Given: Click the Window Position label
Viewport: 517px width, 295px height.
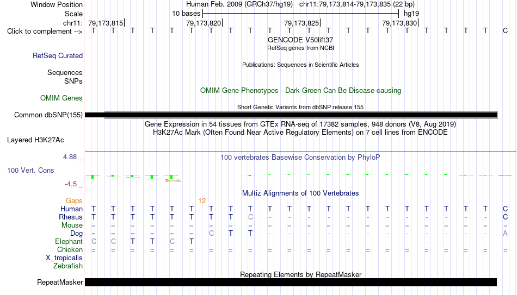Looking at the screenshot, I should 57,4.
